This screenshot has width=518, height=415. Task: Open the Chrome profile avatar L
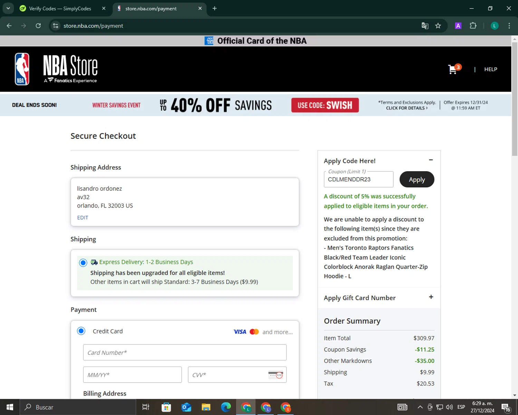pyautogui.click(x=495, y=26)
